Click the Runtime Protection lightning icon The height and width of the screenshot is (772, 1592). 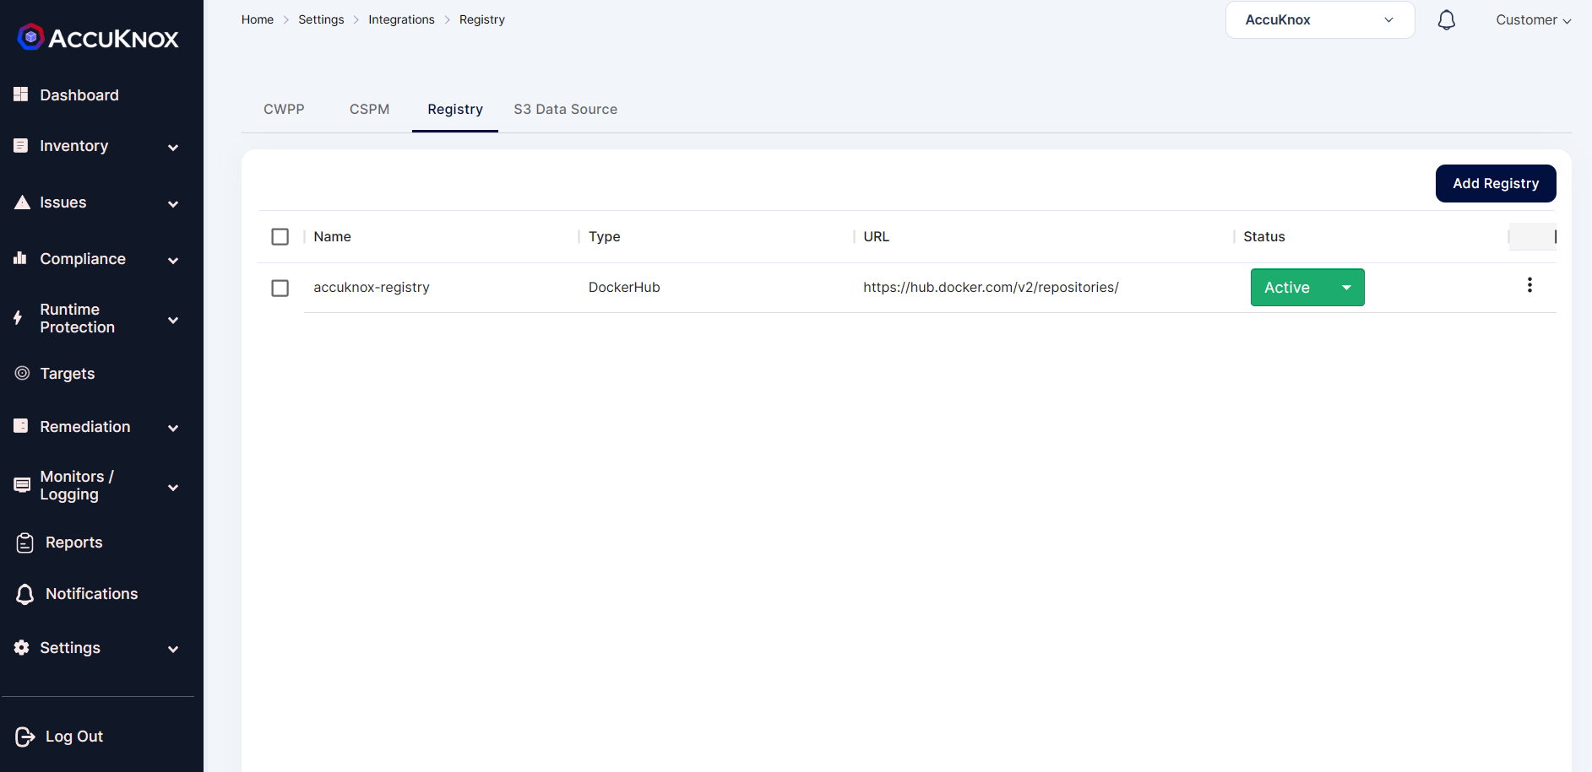(18, 318)
